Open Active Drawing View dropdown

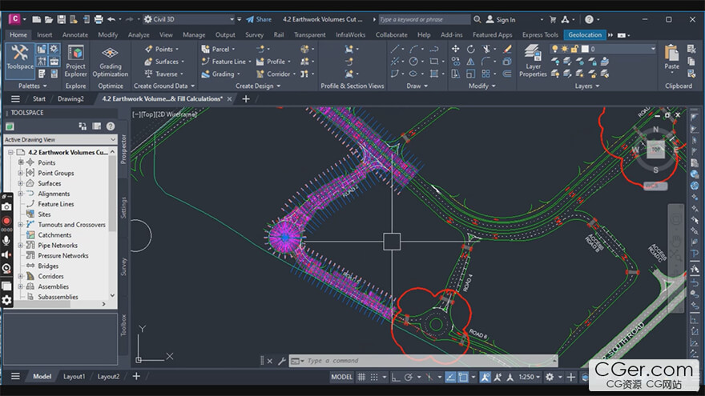tap(61, 139)
